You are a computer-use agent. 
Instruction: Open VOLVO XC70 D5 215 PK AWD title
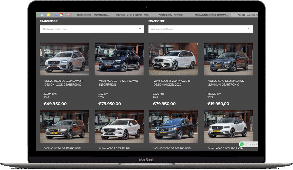coord(63,148)
